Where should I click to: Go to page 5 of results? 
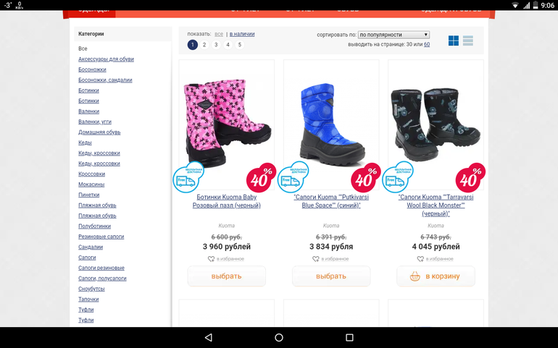[239, 45]
